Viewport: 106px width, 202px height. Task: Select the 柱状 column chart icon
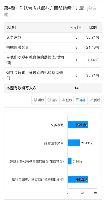click(67, 100)
